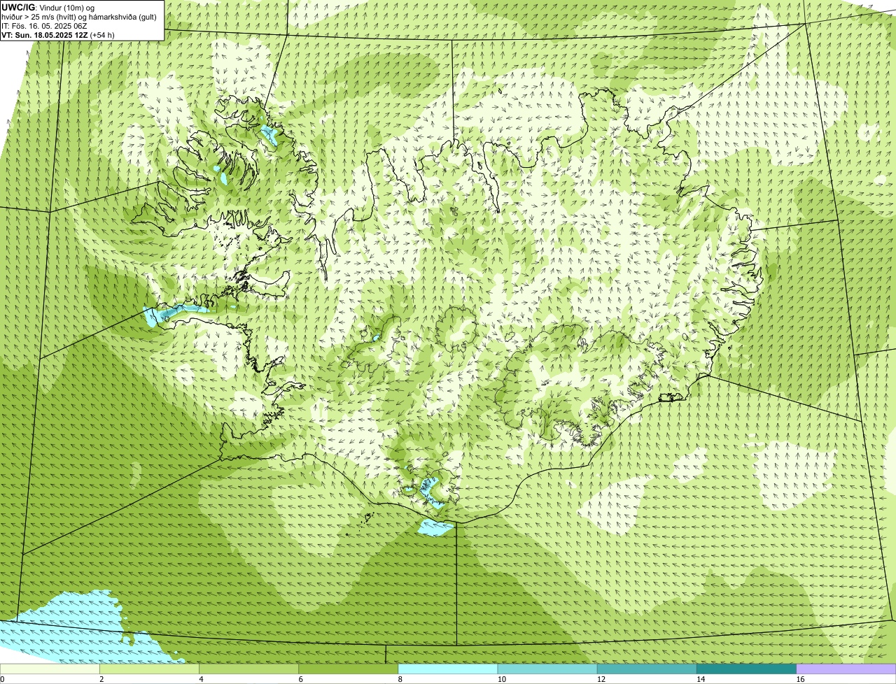Click the legend tick label "16"
896x684 pixels.
(x=799, y=679)
